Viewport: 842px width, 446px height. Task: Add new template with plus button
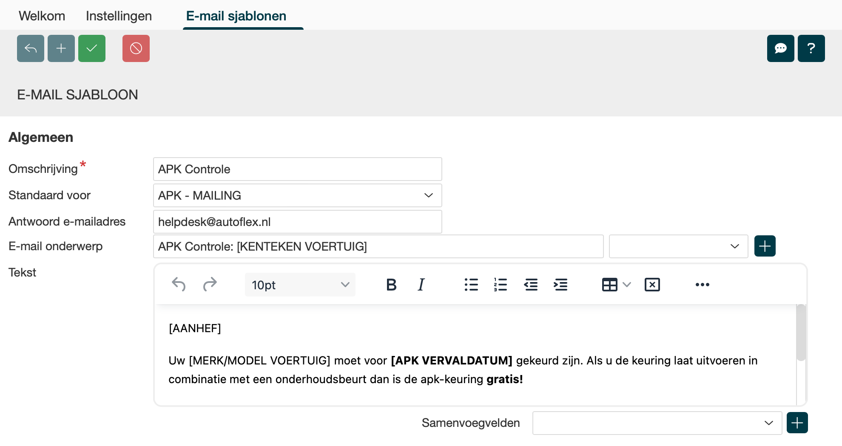pos(61,48)
